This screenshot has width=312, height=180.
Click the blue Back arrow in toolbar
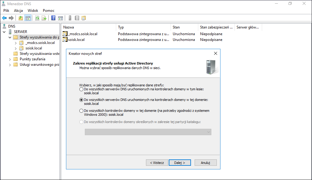click(4, 18)
